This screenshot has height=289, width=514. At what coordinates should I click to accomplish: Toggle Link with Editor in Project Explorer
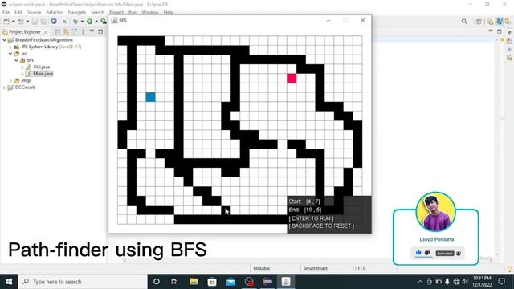[66, 31]
